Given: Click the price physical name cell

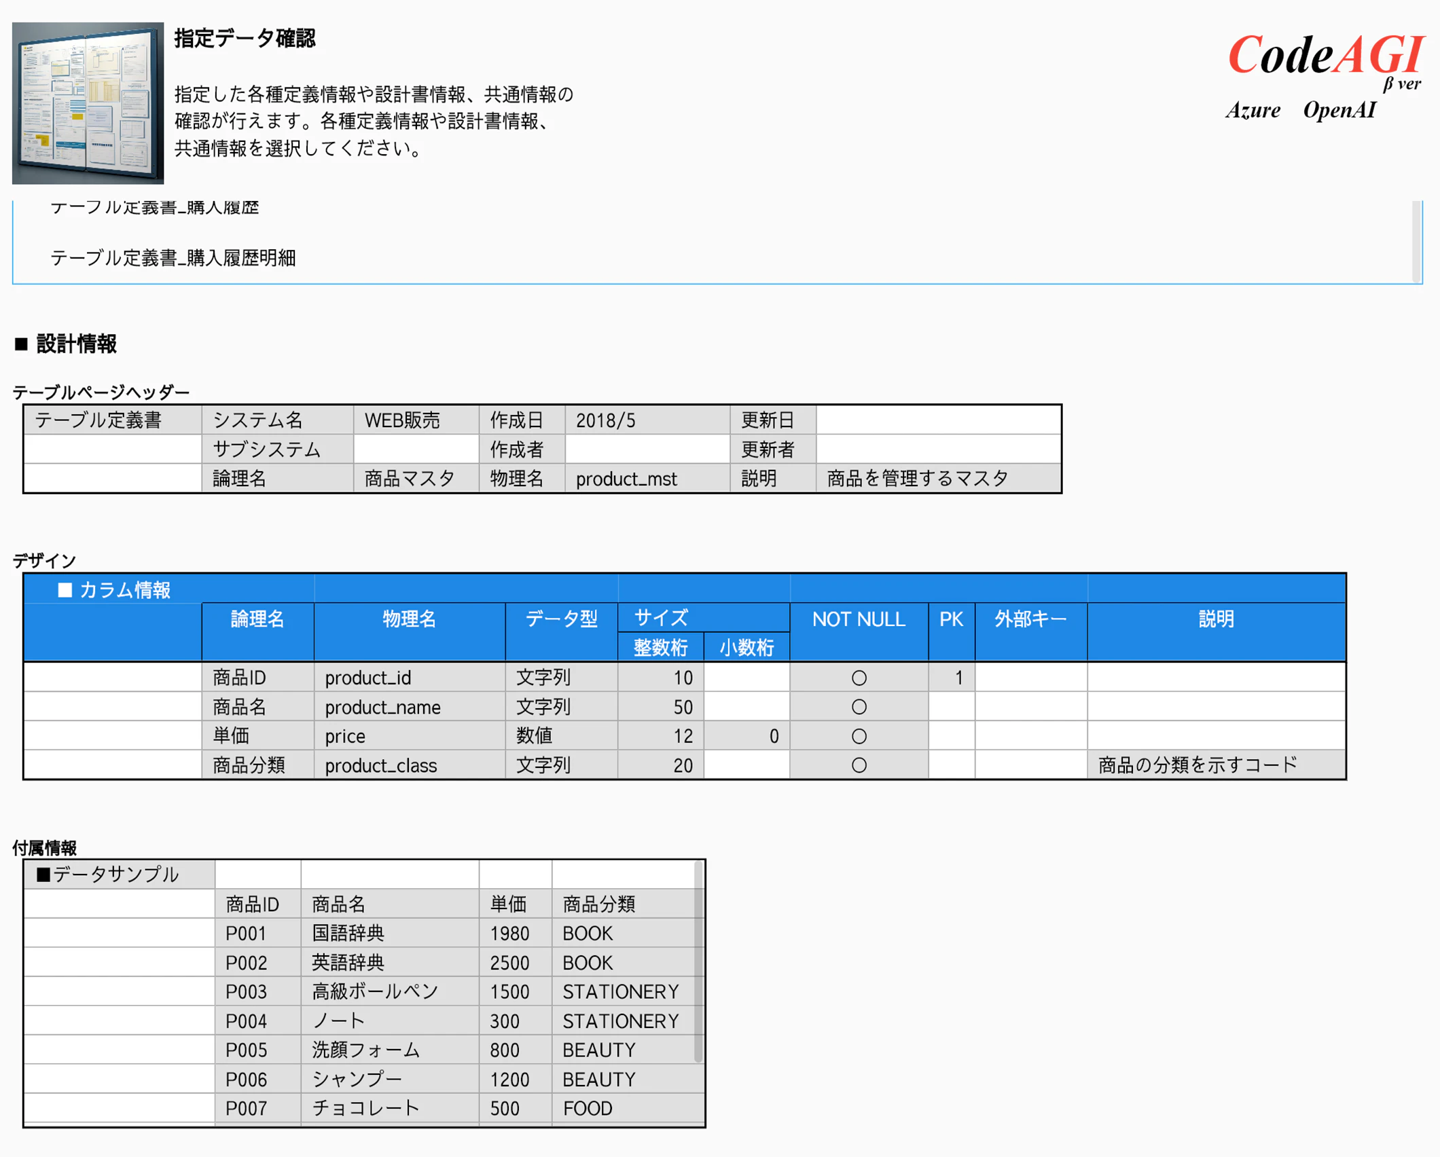Looking at the screenshot, I should click(x=409, y=736).
